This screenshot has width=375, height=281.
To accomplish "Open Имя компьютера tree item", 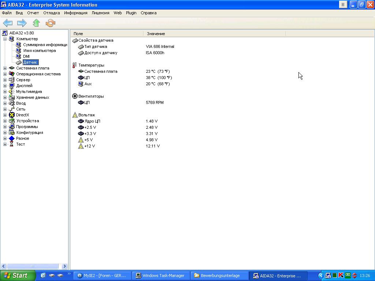I will tap(40, 50).
